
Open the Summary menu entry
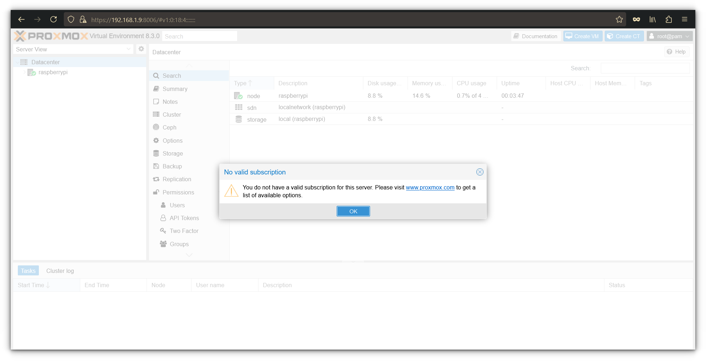point(189,89)
